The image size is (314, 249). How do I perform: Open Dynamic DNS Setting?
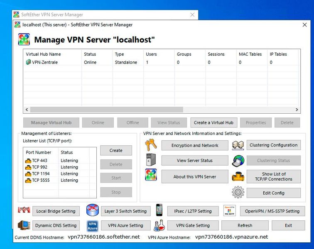pyautogui.click(x=56, y=225)
